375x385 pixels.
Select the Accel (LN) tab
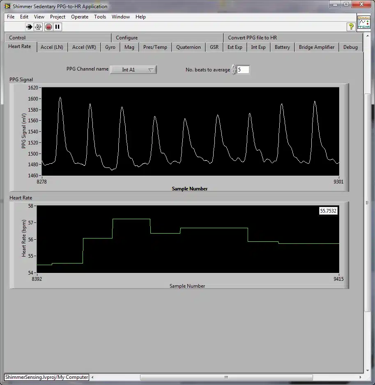point(52,47)
